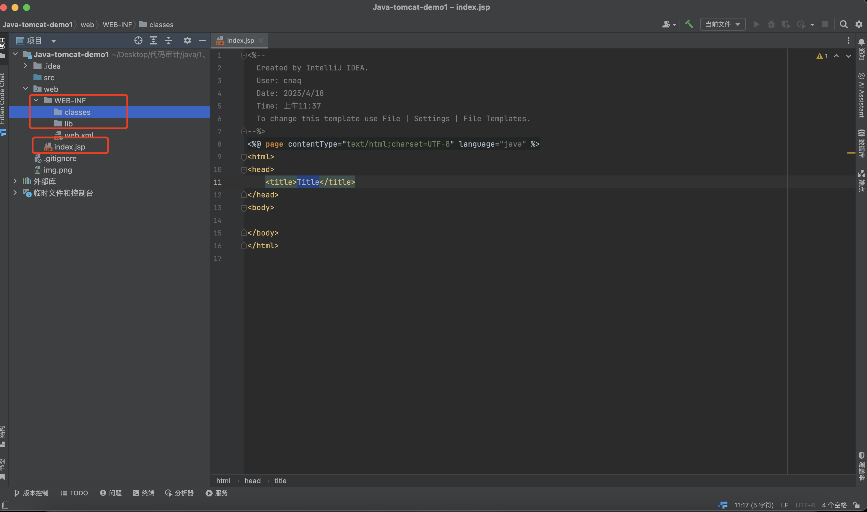Expand the .idea folder
The width and height of the screenshot is (867, 512).
[x=25, y=66]
